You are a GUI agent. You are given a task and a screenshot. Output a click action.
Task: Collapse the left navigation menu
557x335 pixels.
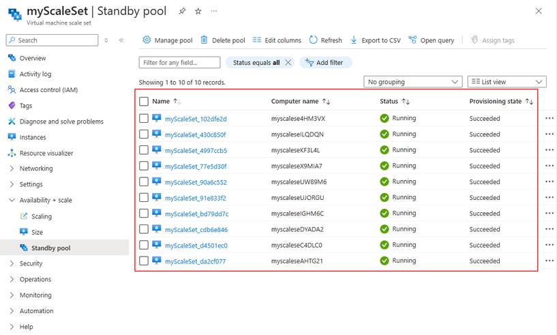point(121,40)
